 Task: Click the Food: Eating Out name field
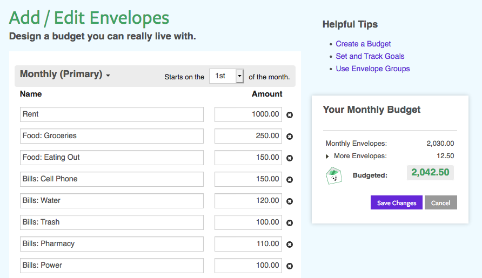(x=112, y=157)
